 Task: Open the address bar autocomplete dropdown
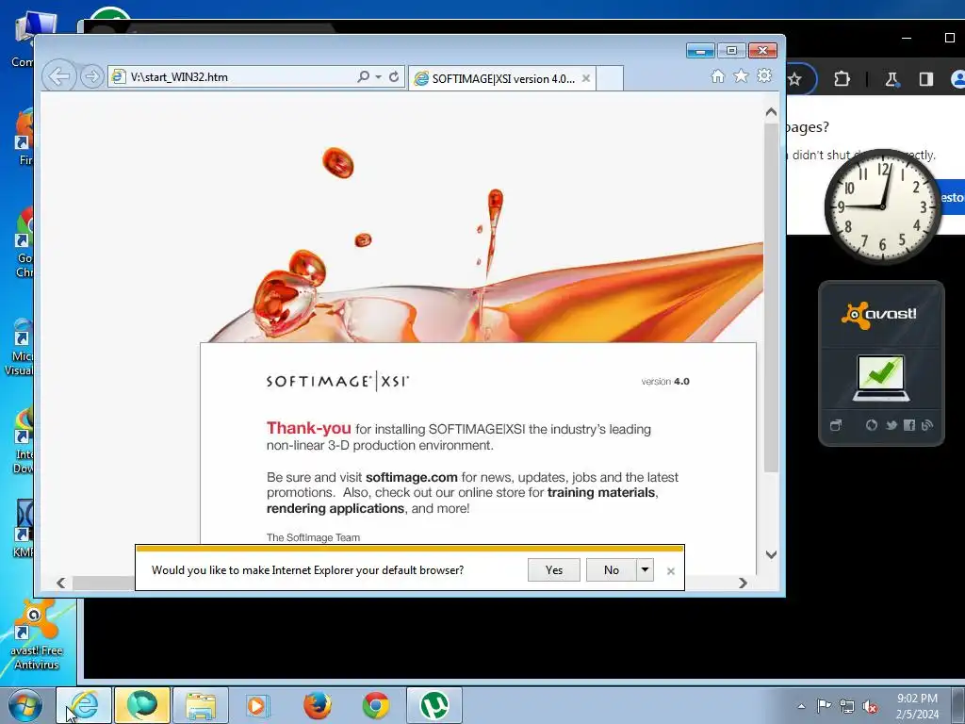tap(378, 77)
